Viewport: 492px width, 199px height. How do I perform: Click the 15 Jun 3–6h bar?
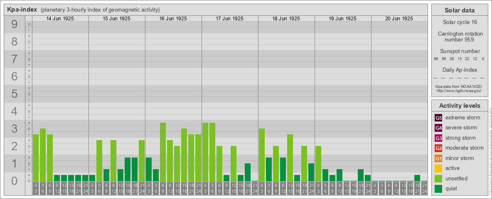point(99,160)
